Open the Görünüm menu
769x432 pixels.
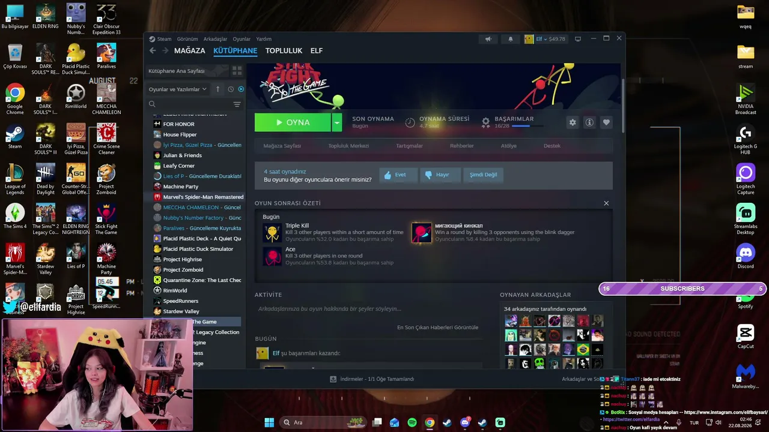(187, 39)
